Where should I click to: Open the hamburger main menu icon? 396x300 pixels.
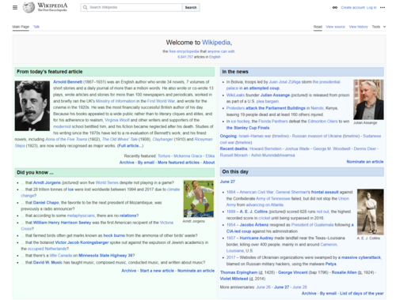[15, 7]
